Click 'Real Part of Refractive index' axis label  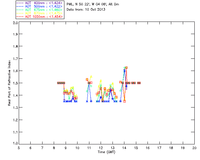click(9, 83)
